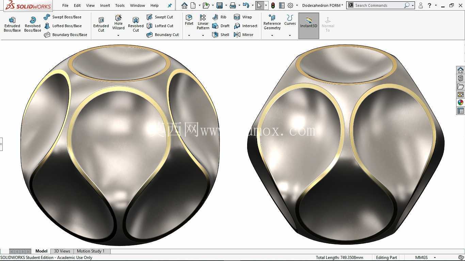Toggle Instant3D mode
Screen dimensions: 465x261
click(309, 26)
